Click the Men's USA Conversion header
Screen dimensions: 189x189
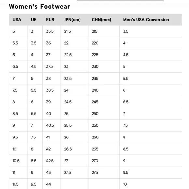(146, 20)
